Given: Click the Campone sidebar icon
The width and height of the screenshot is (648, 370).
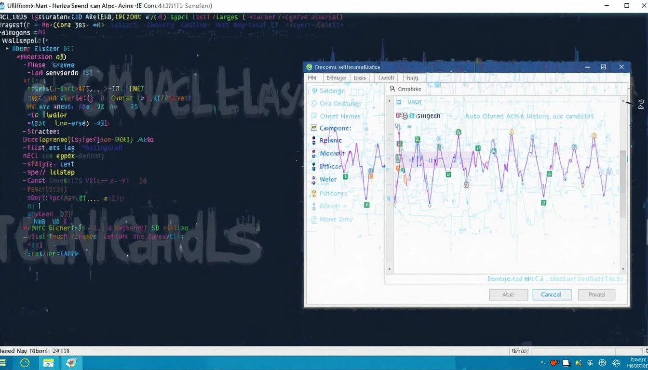Looking at the screenshot, I should coord(314,128).
